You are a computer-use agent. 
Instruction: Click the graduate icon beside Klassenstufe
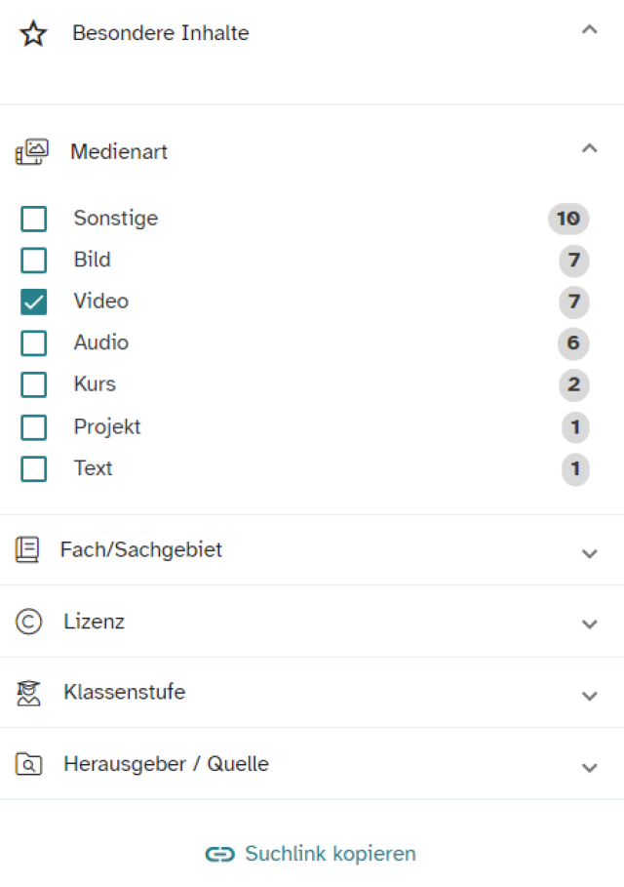(28, 693)
